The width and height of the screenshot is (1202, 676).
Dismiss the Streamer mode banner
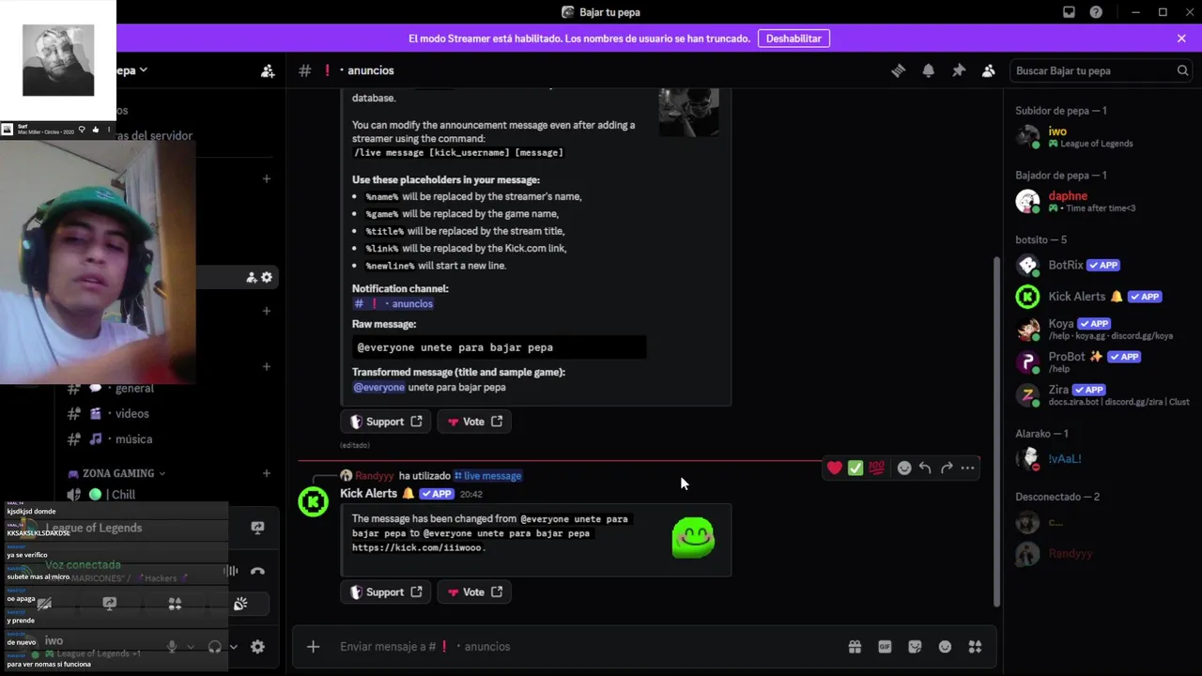click(1181, 38)
